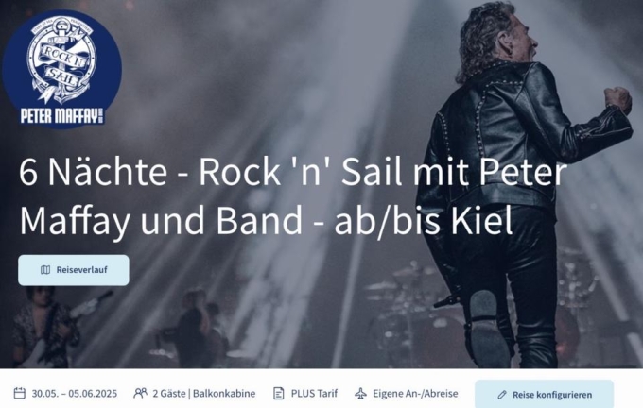Click the calendar icon beside travel dates
Viewport: 643px width, 408px height.
click(19, 393)
